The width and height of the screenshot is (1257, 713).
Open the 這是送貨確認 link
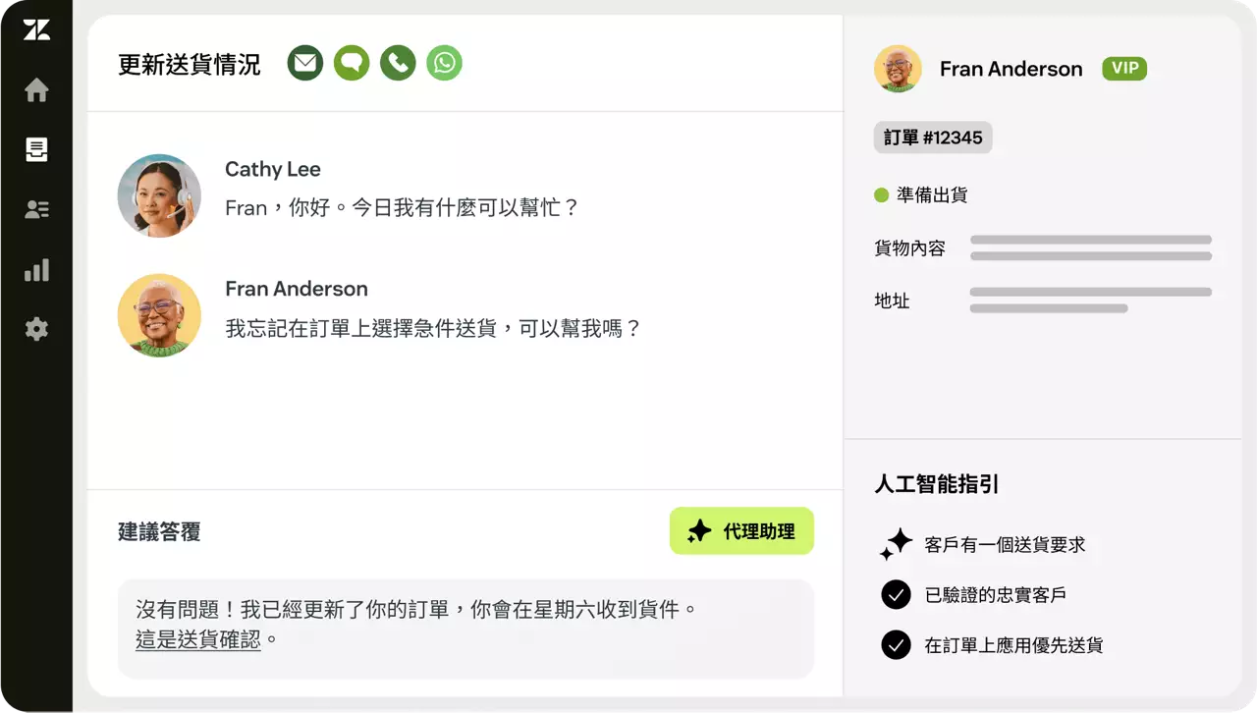(198, 639)
